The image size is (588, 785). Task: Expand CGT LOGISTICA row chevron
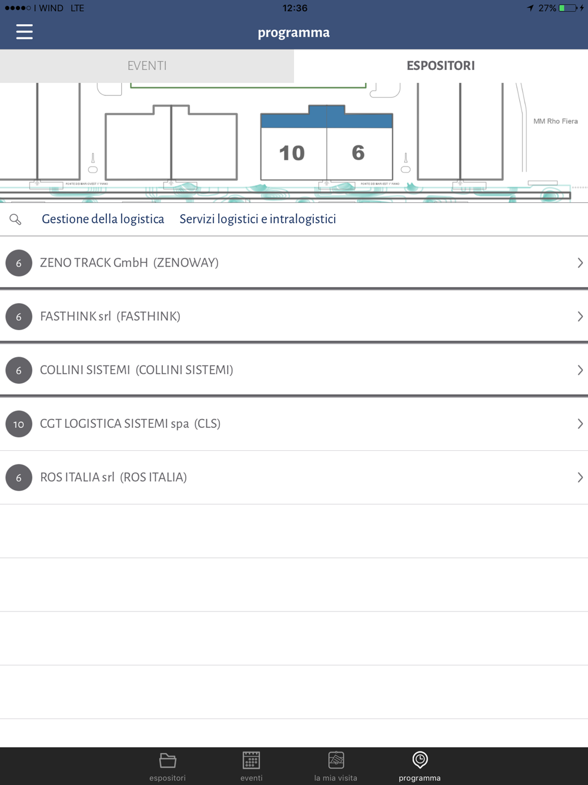pyautogui.click(x=580, y=424)
